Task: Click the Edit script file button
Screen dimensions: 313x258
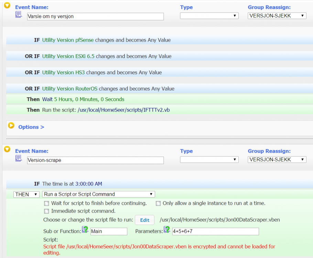Action: pos(144,220)
